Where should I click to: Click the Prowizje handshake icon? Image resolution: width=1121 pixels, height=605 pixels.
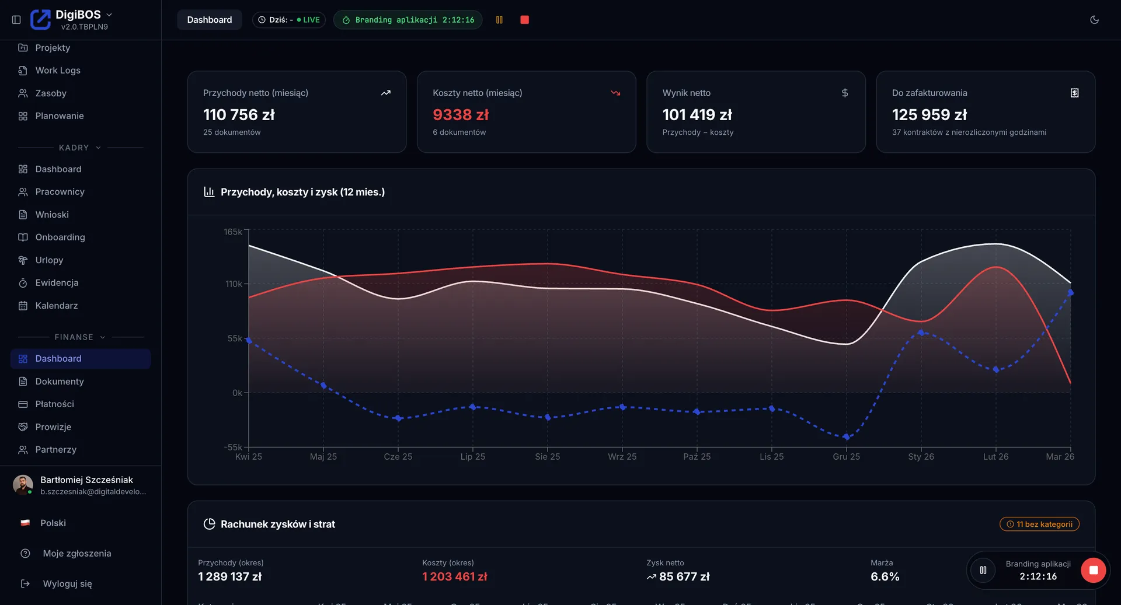coord(23,427)
